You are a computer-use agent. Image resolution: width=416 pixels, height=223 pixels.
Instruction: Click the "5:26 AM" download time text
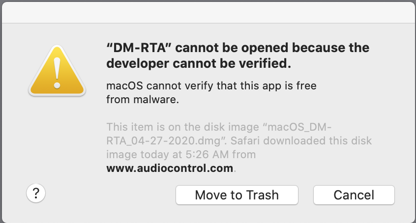pos(207,155)
